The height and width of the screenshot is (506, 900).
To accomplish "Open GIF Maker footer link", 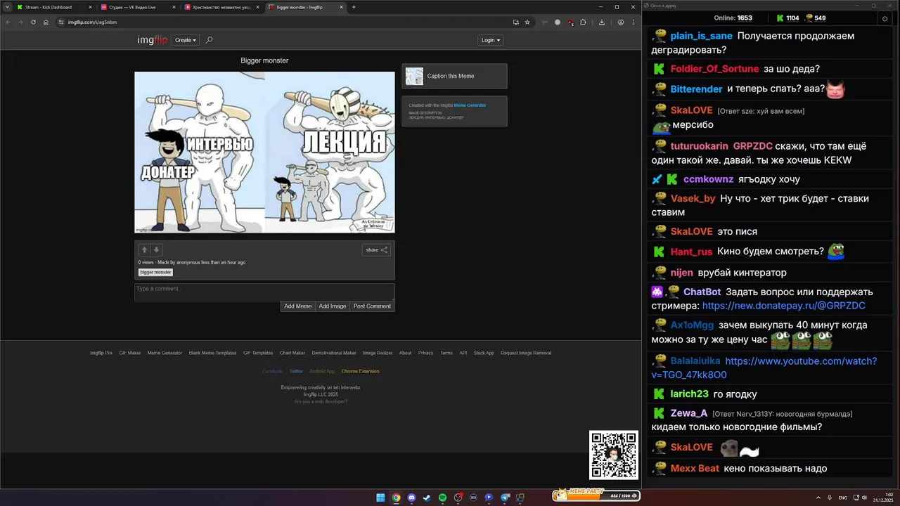I will click(x=130, y=353).
